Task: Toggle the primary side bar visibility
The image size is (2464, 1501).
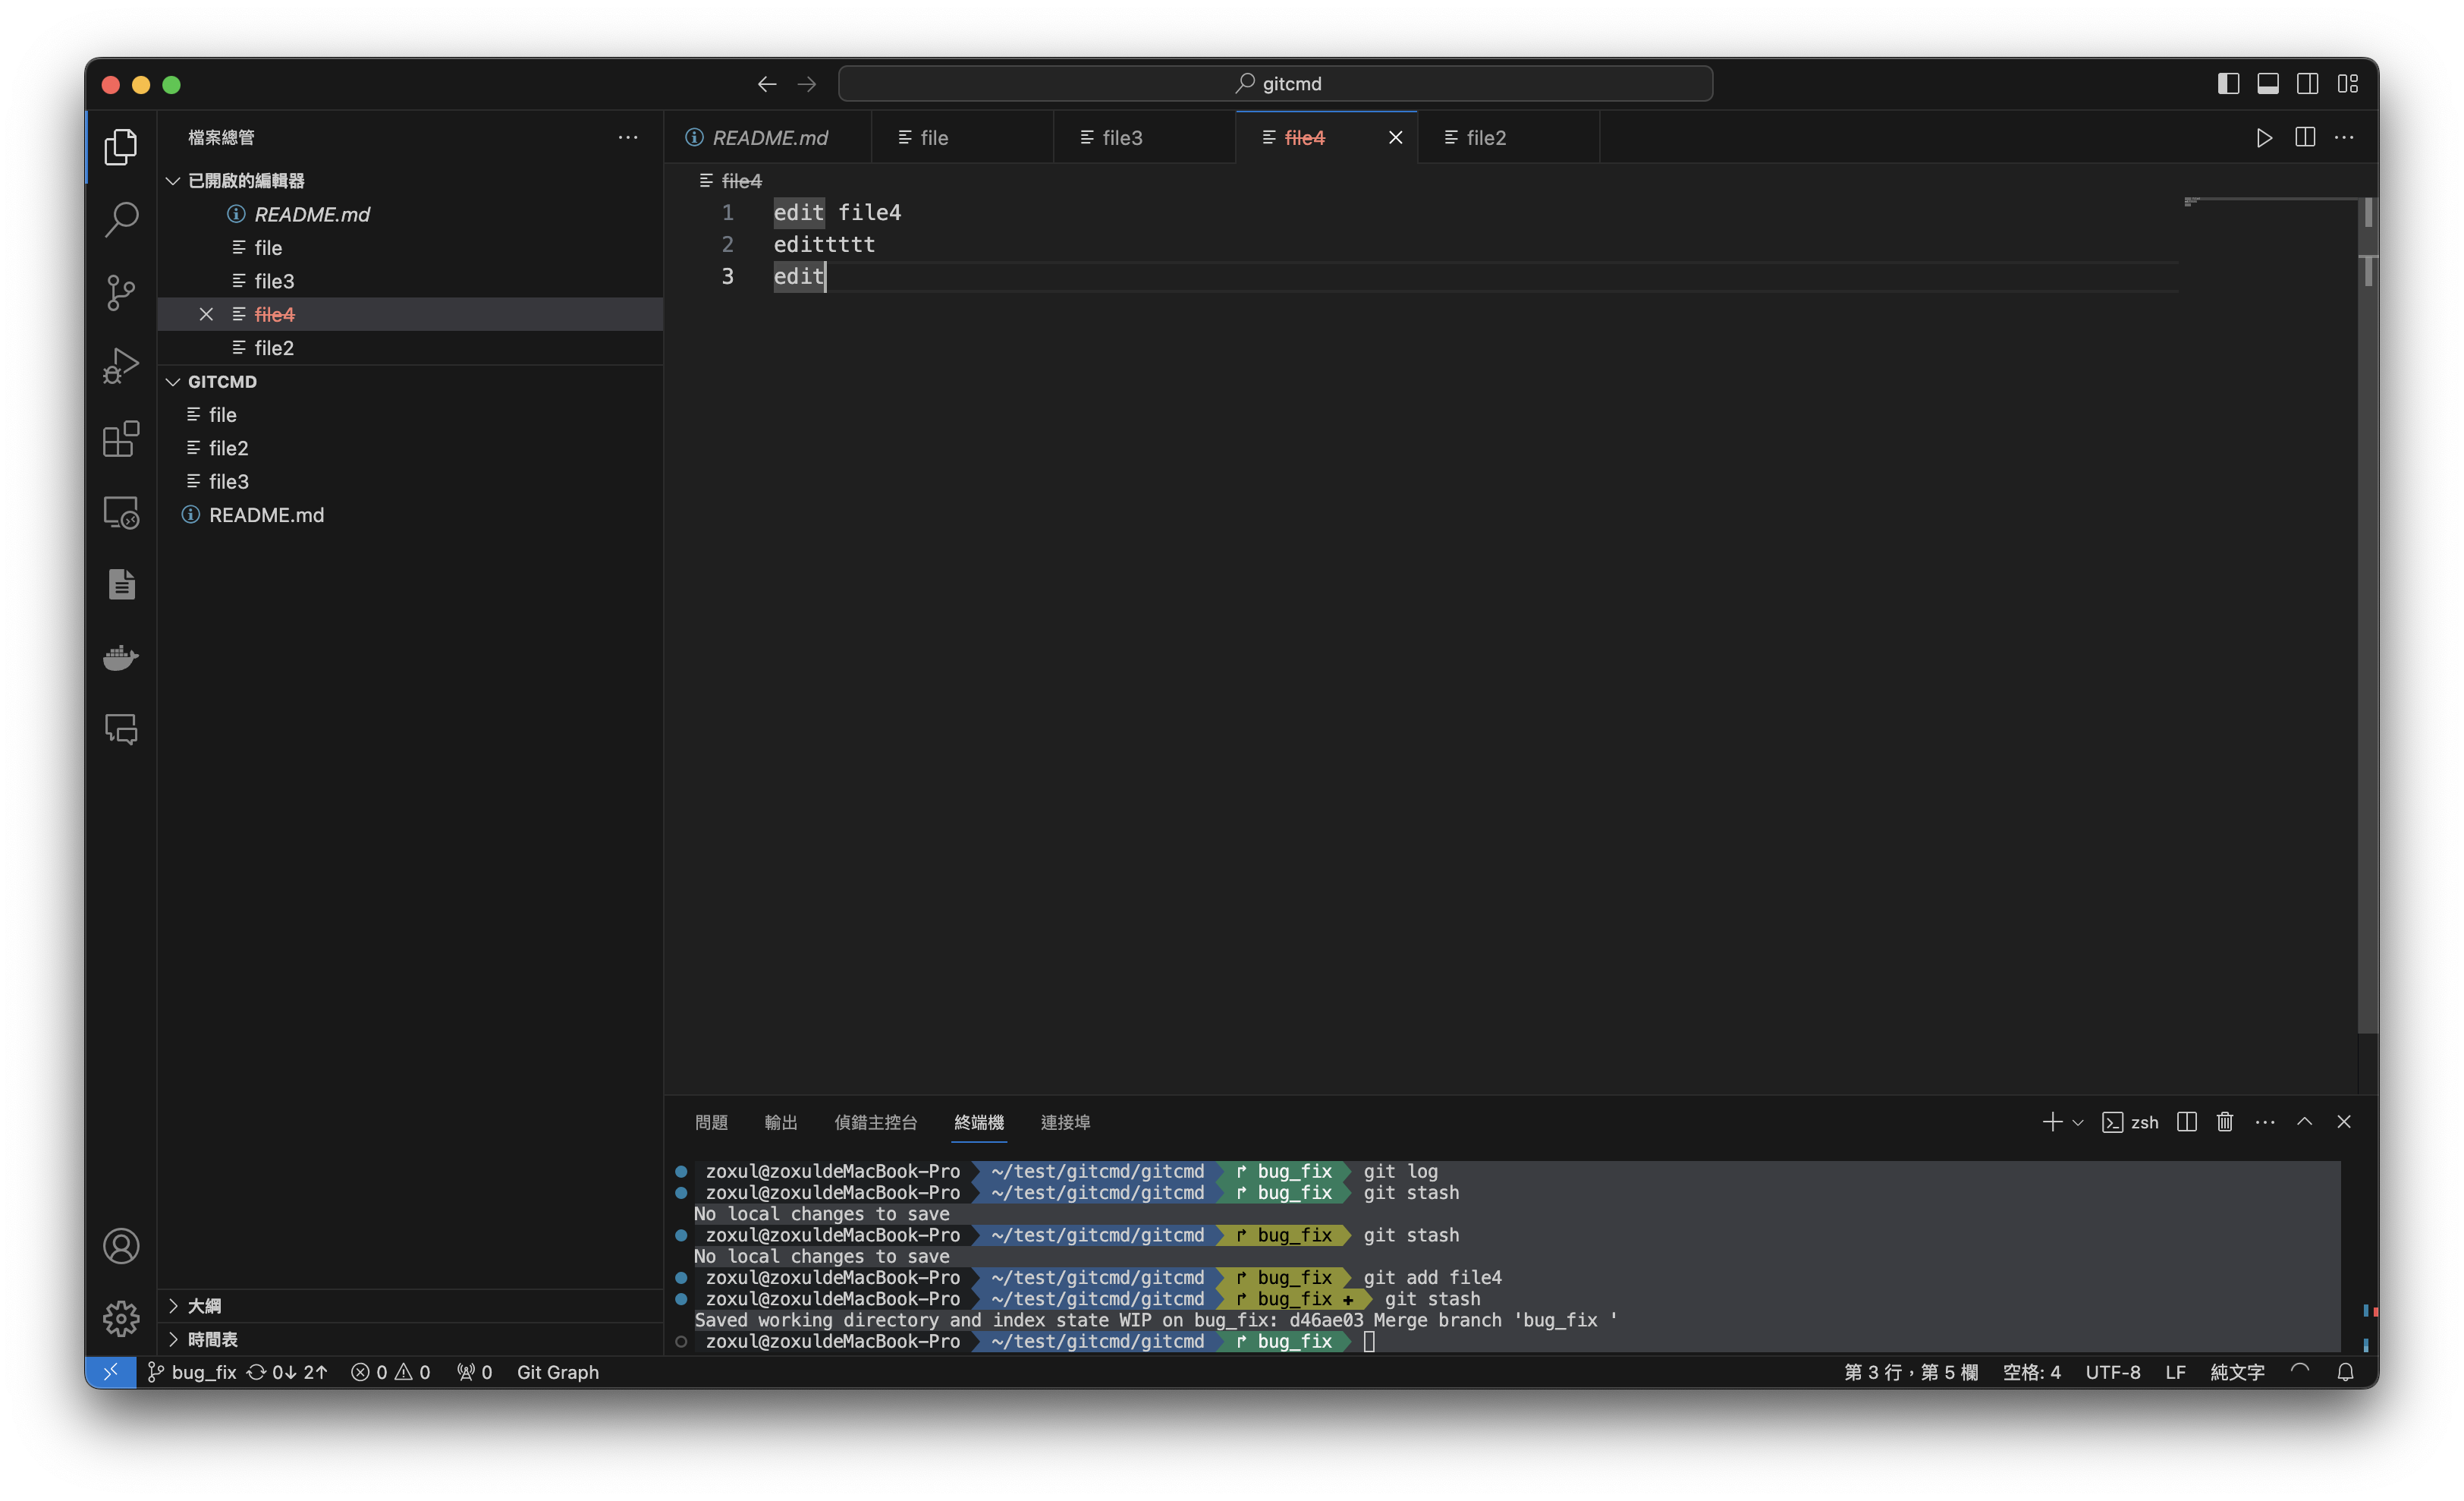Action: (2228, 84)
